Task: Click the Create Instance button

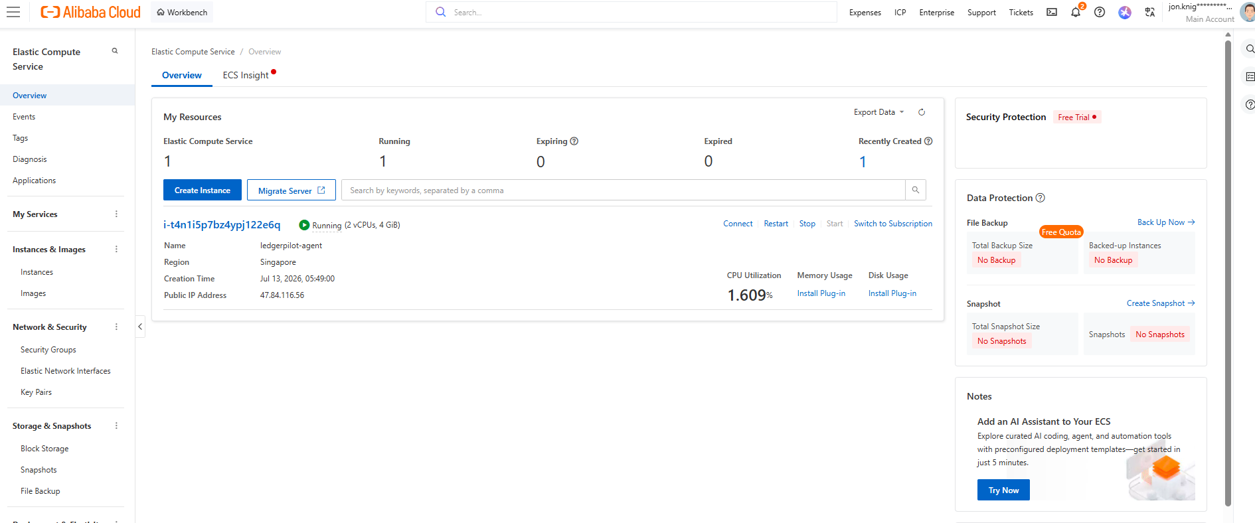Action: coord(203,190)
